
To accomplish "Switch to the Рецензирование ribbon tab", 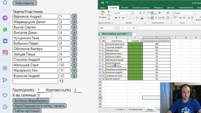I will click(x=186, y=8).
